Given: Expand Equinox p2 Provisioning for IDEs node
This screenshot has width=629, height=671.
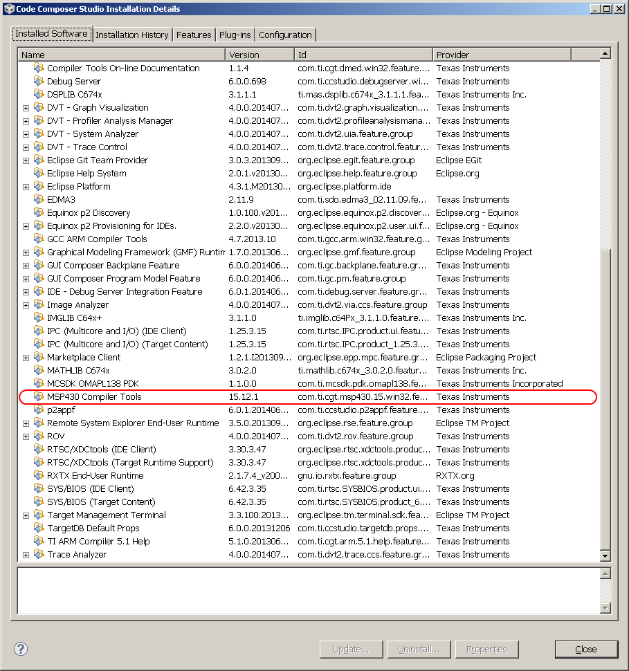Looking at the screenshot, I should pyautogui.click(x=26, y=226).
